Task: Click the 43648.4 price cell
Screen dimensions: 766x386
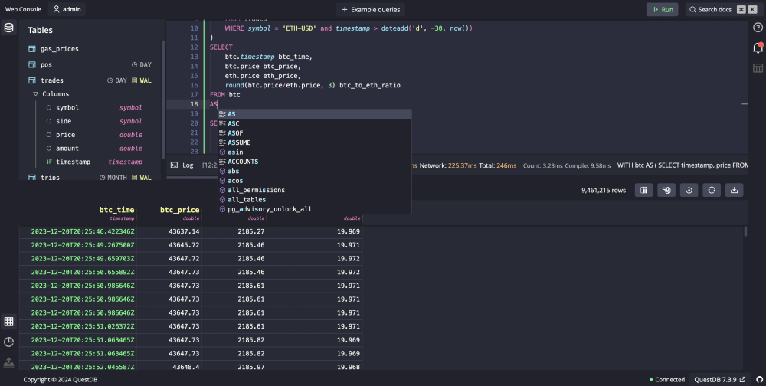Action: (169, 366)
